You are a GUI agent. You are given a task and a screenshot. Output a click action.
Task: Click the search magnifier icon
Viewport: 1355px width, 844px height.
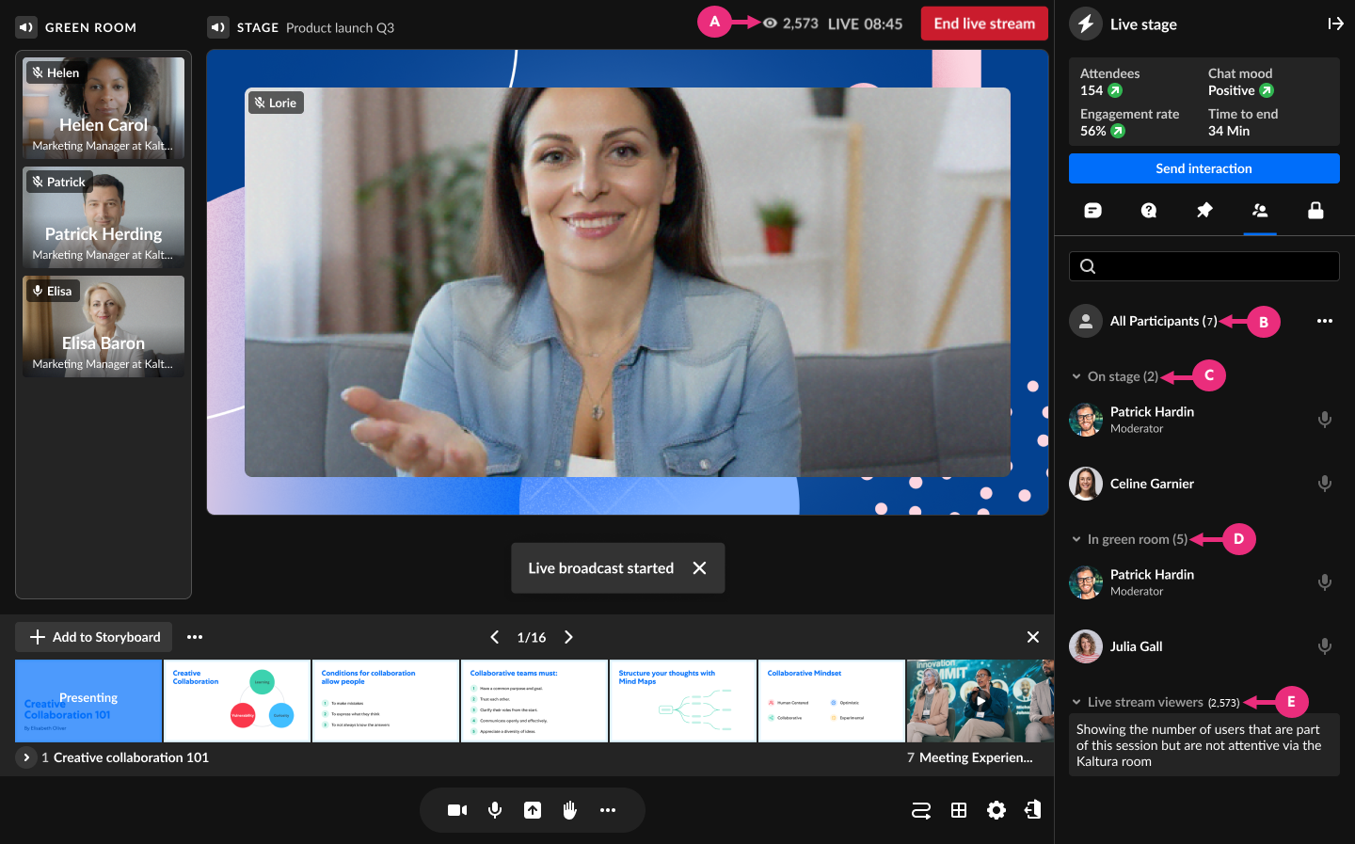(1088, 266)
